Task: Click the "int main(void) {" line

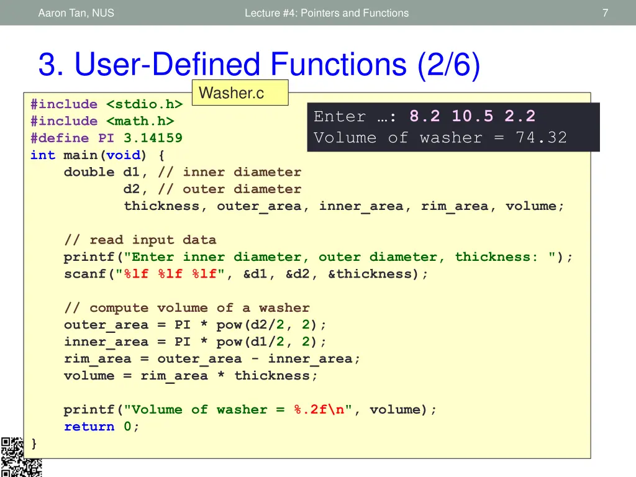Action: 98,155
